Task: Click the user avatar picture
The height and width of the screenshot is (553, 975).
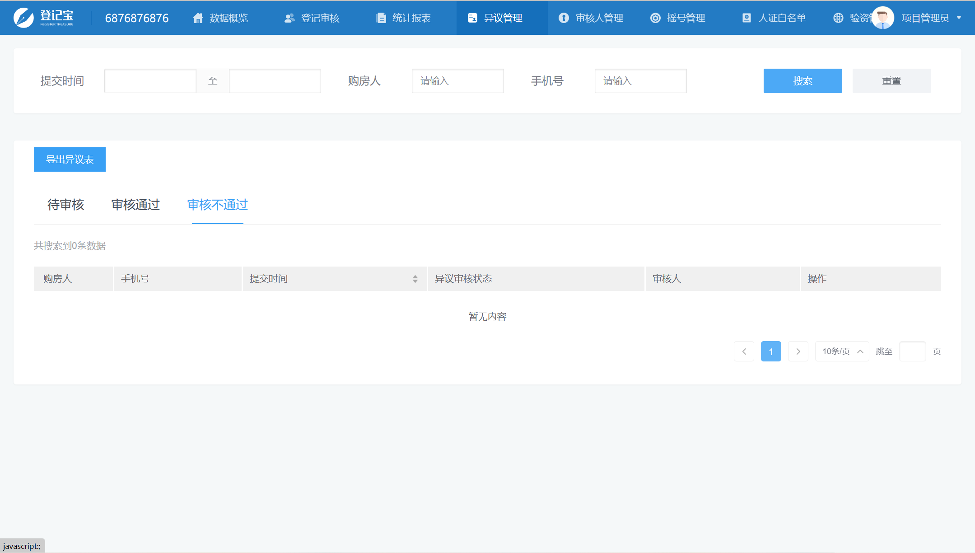Action: 883,18
